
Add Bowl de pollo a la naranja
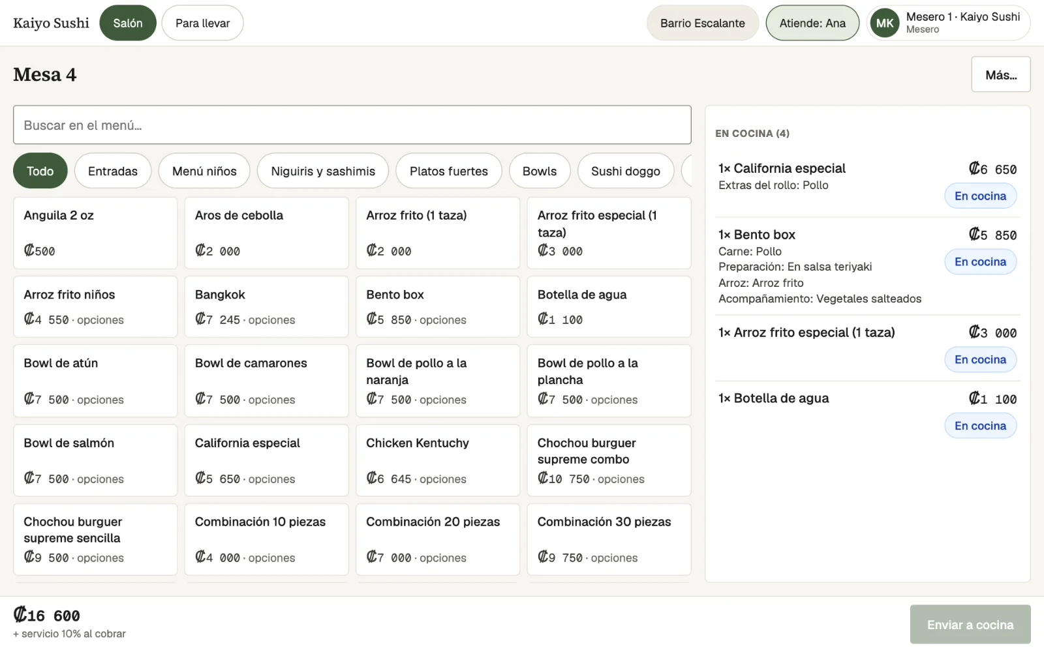(x=438, y=381)
